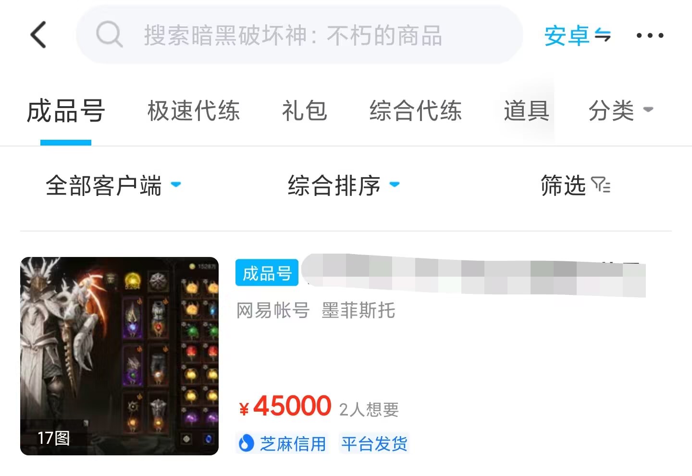
Task: Click the 筛选 filter button
Action: coord(576,185)
